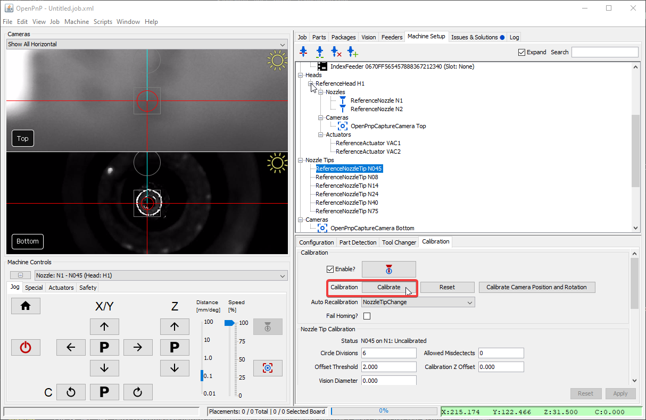This screenshot has width=646, height=420.
Task: Click the 0% progress bar in status bar
Action: 384,411
